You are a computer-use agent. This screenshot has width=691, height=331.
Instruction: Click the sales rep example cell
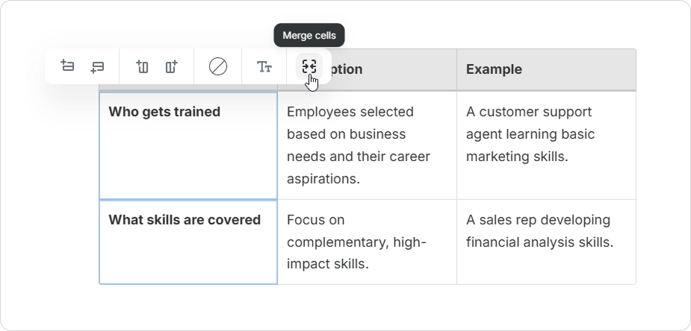[x=545, y=242]
